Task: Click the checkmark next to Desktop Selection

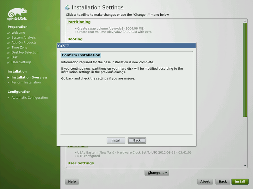Action: 9,53
